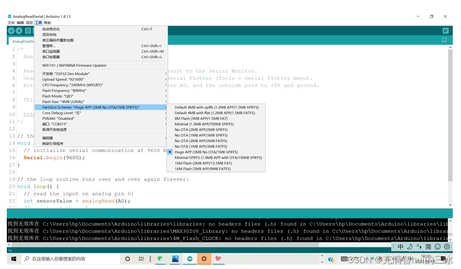Expand 端口 COM15 submenu
The height and width of the screenshot is (269, 461).
[101, 124]
